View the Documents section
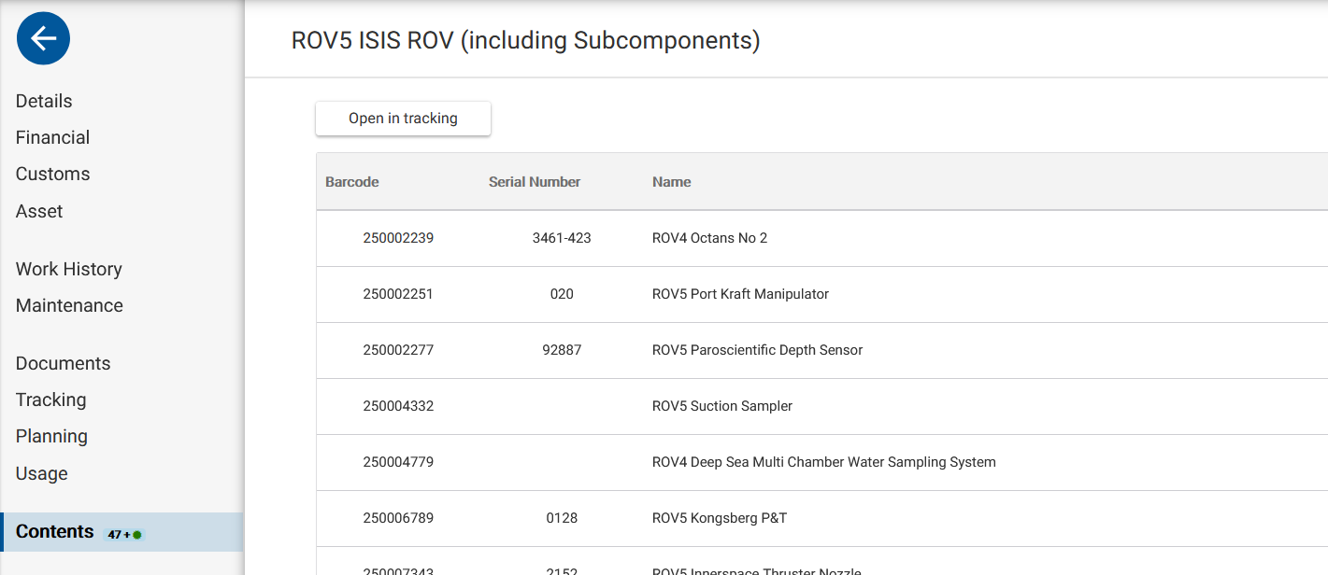The image size is (1328, 575). coord(63,363)
